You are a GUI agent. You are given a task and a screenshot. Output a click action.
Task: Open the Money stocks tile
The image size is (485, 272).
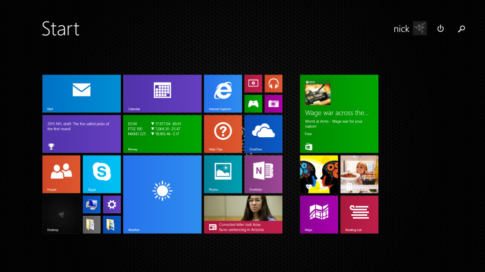click(x=162, y=134)
